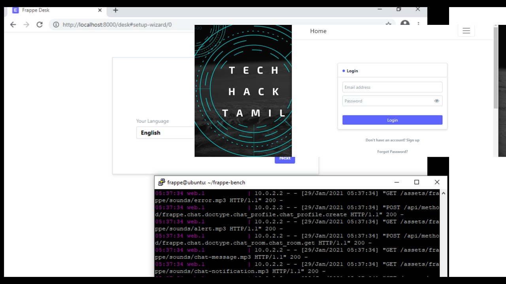Open the hamburger menu on login page
The image size is (506, 284).
466,31
